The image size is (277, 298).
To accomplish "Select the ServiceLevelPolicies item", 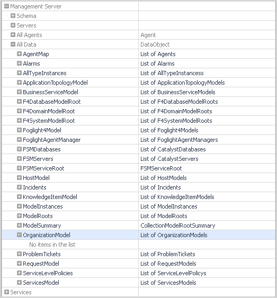I will coord(48,273).
